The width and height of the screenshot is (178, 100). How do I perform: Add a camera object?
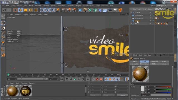110,10
